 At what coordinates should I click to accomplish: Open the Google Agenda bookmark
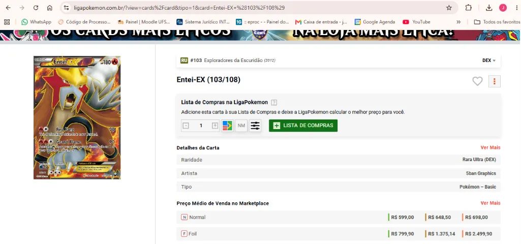point(375,22)
